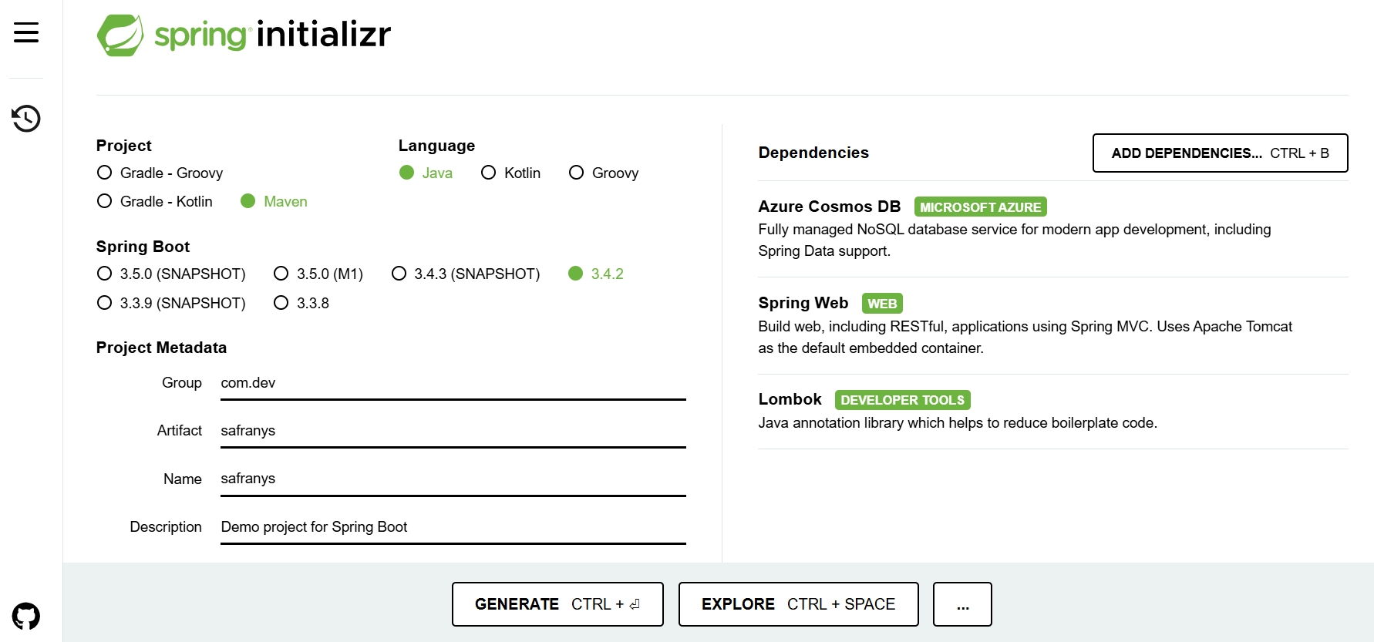Open the history icon in sidebar
Image resolution: width=1374 pixels, height=642 pixels.
point(26,118)
